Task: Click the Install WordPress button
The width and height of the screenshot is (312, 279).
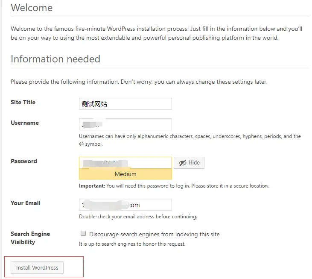Action: [37, 267]
